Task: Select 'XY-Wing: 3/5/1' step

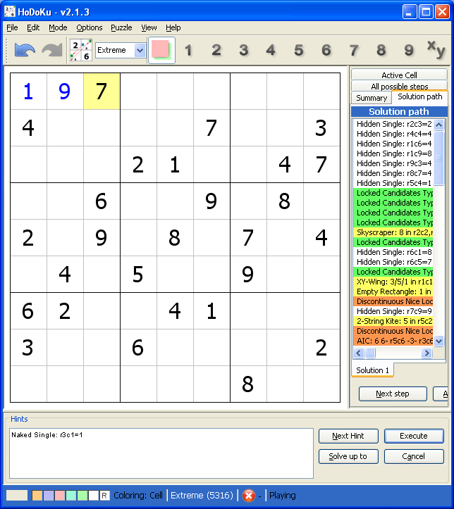Action: point(393,282)
